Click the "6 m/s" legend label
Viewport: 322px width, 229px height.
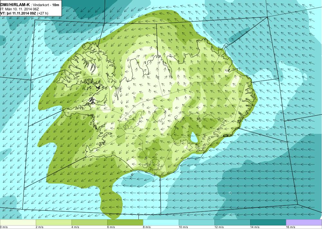111,227
